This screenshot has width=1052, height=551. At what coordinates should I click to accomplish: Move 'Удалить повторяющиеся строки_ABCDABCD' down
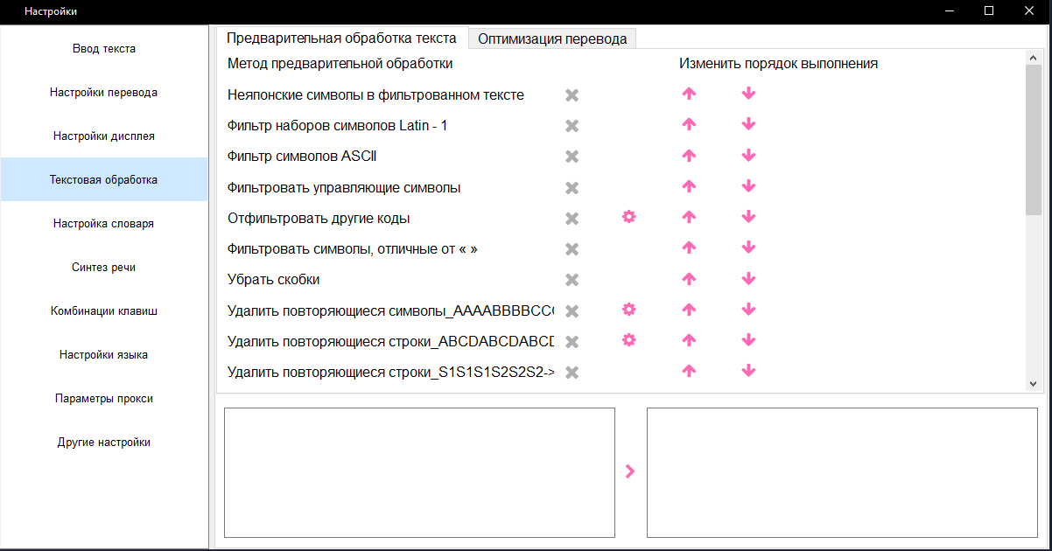748,340
